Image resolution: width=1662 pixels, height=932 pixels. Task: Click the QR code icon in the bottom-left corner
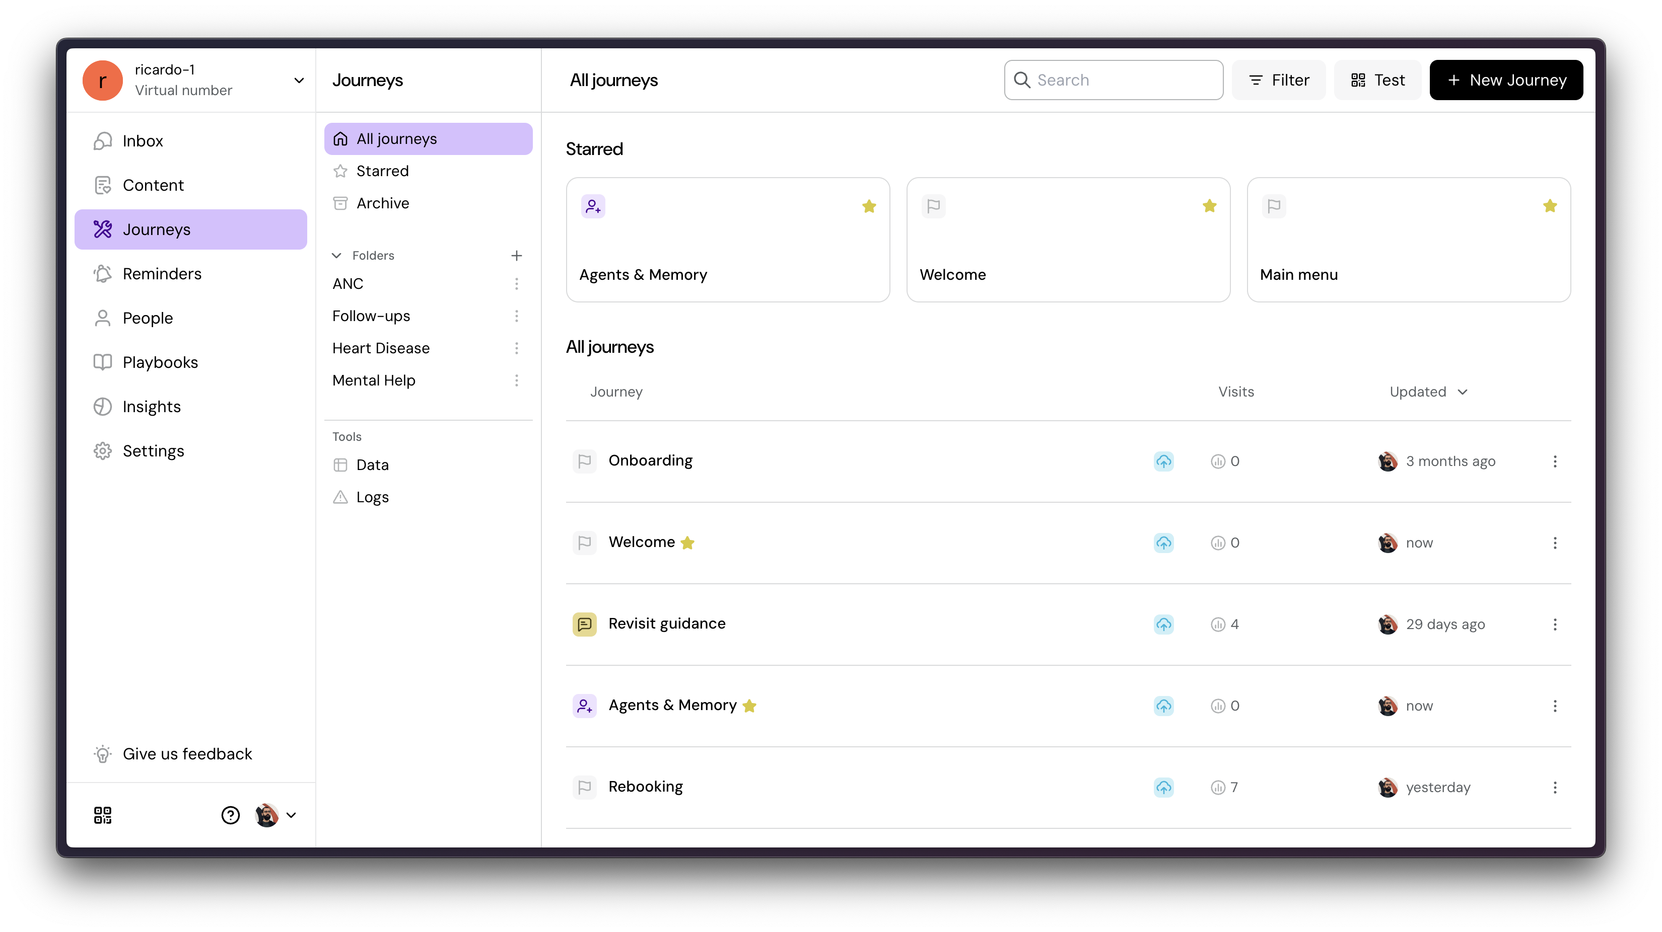[x=103, y=815]
